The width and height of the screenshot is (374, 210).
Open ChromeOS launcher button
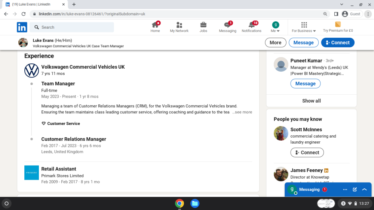click(x=6, y=204)
